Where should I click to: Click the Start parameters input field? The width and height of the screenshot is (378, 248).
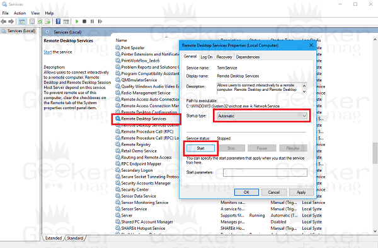[x=265, y=172]
